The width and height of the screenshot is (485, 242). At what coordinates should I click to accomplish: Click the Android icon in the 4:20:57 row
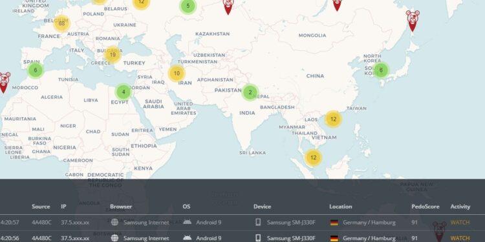187,222
